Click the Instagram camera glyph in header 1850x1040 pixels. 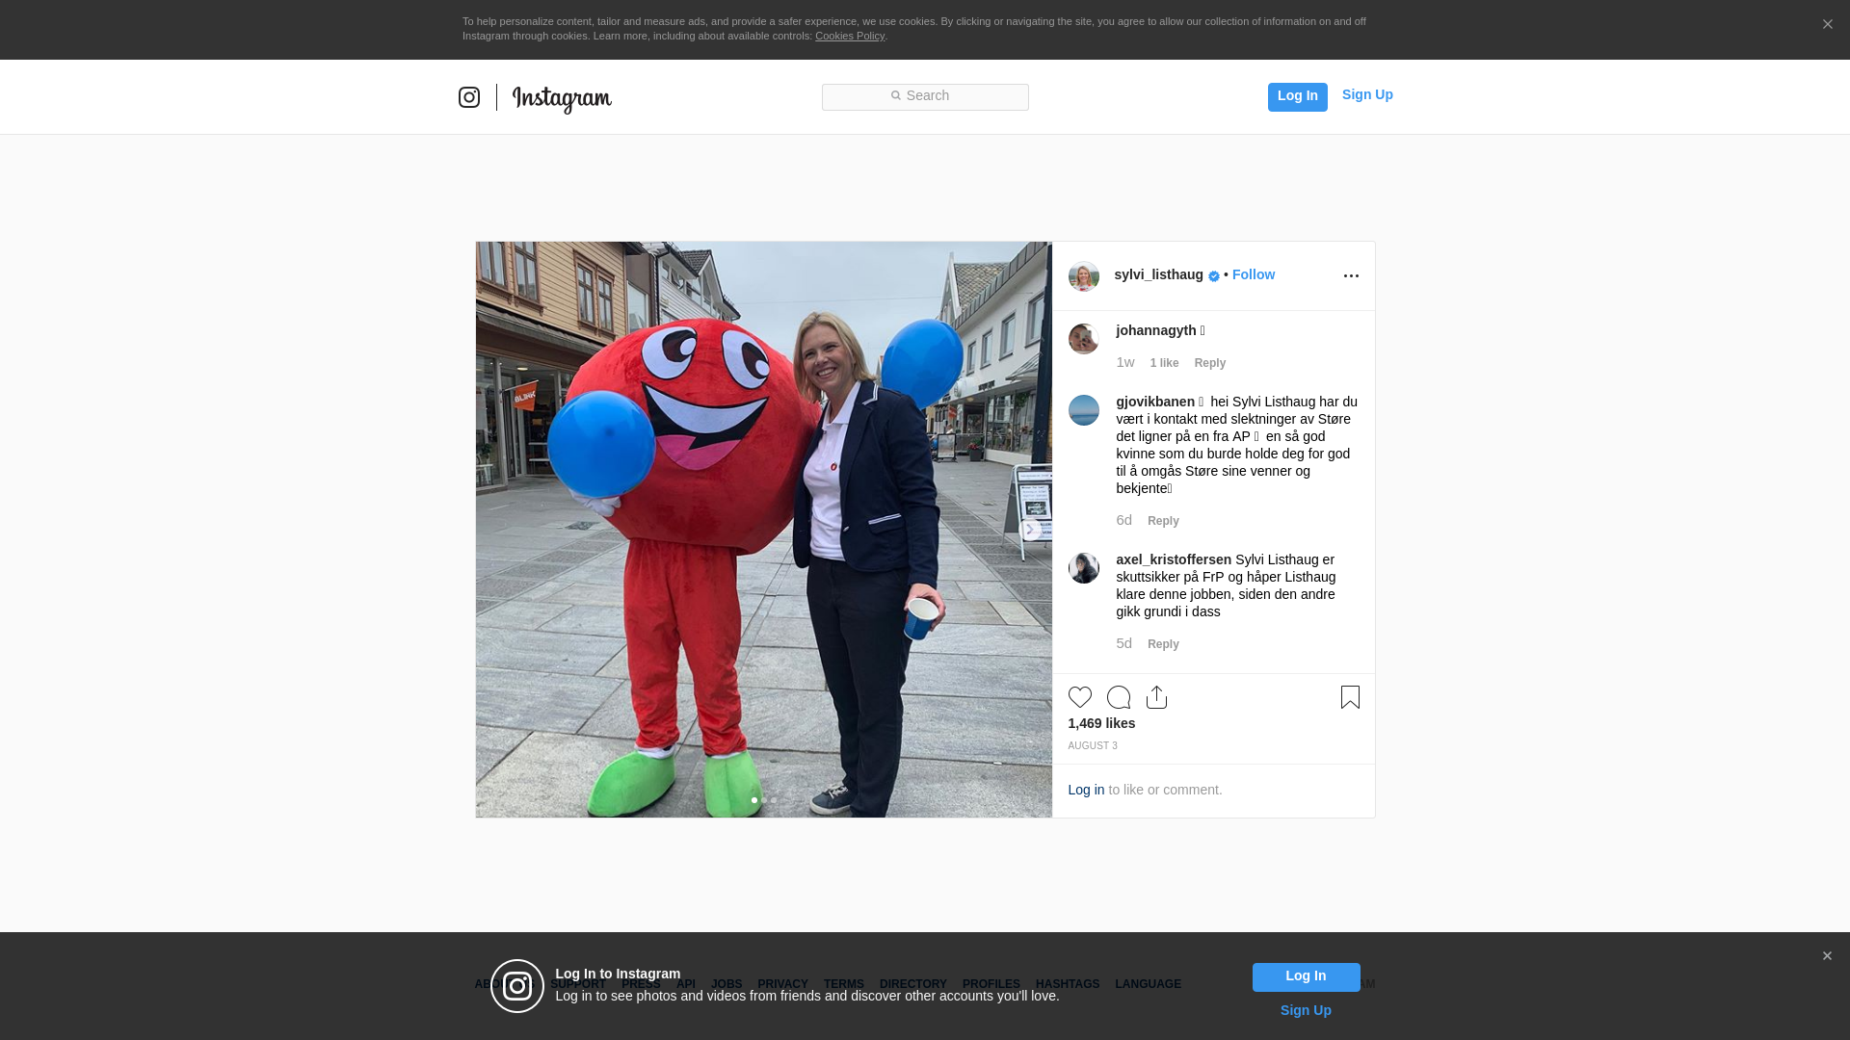(x=469, y=97)
